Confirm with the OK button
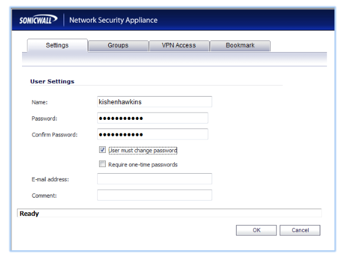Image resolution: width=346 pixels, height=260 pixels. 256,230
